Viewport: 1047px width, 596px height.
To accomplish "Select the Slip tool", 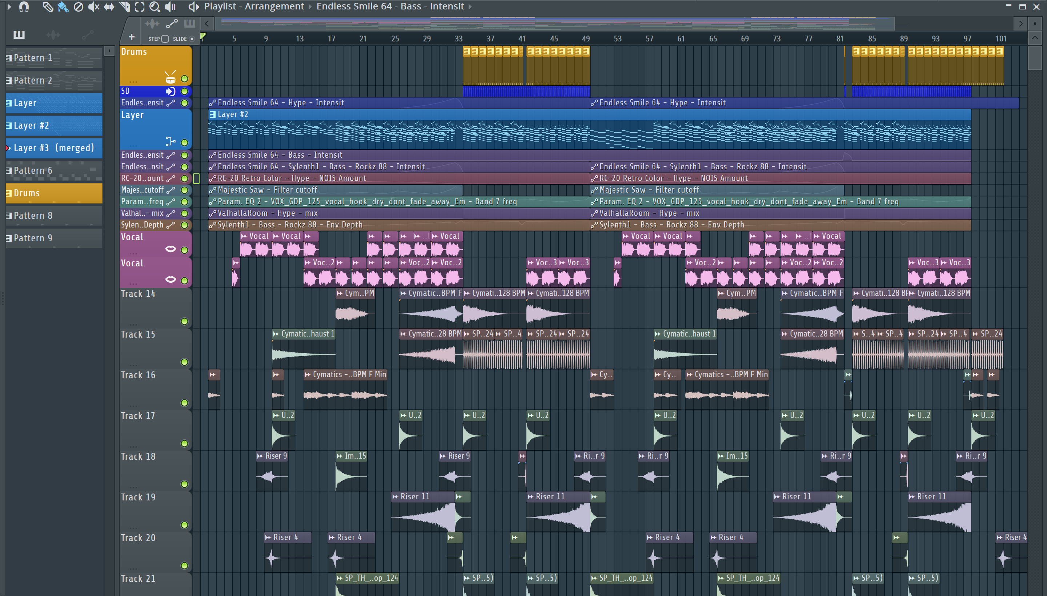I will pos(109,7).
